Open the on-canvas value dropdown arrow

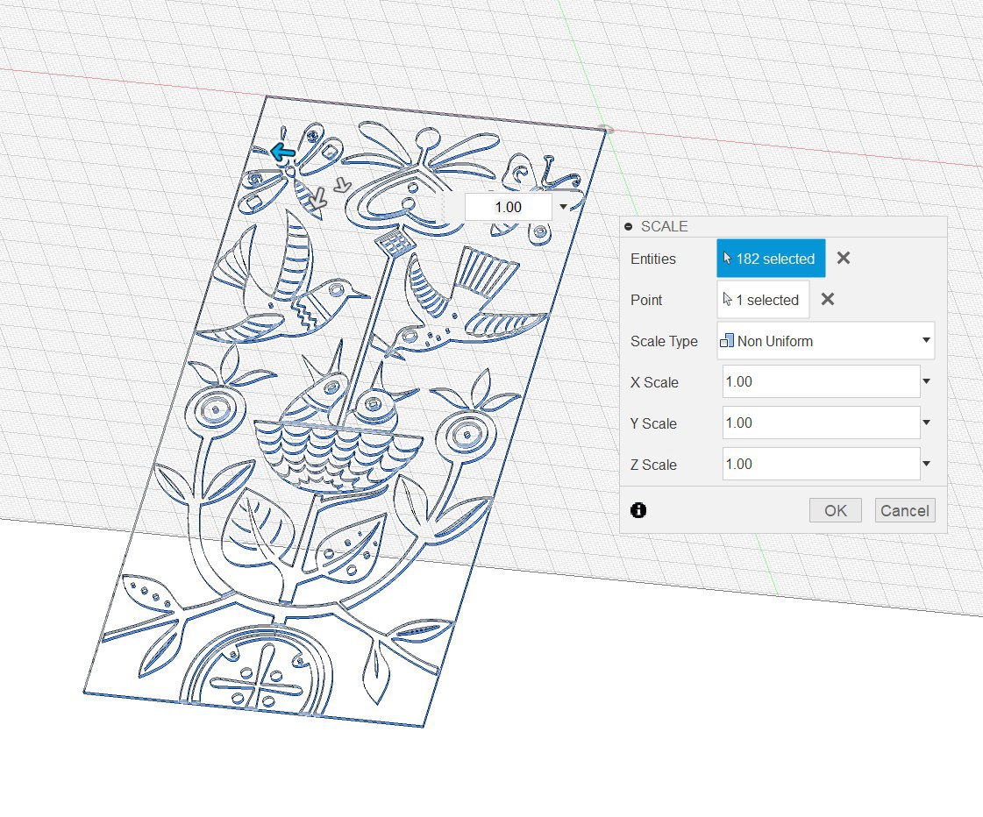563,207
